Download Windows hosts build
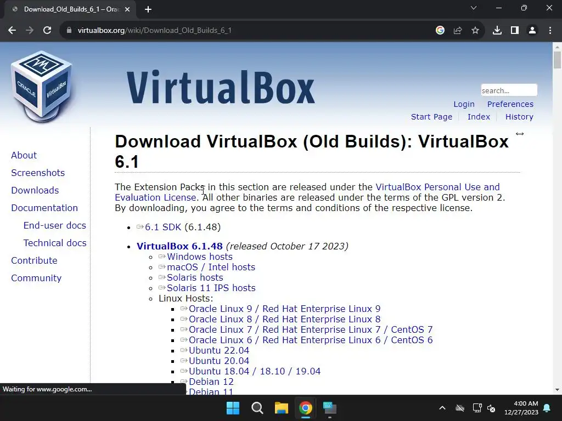The image size is (562, 421). 200,257
